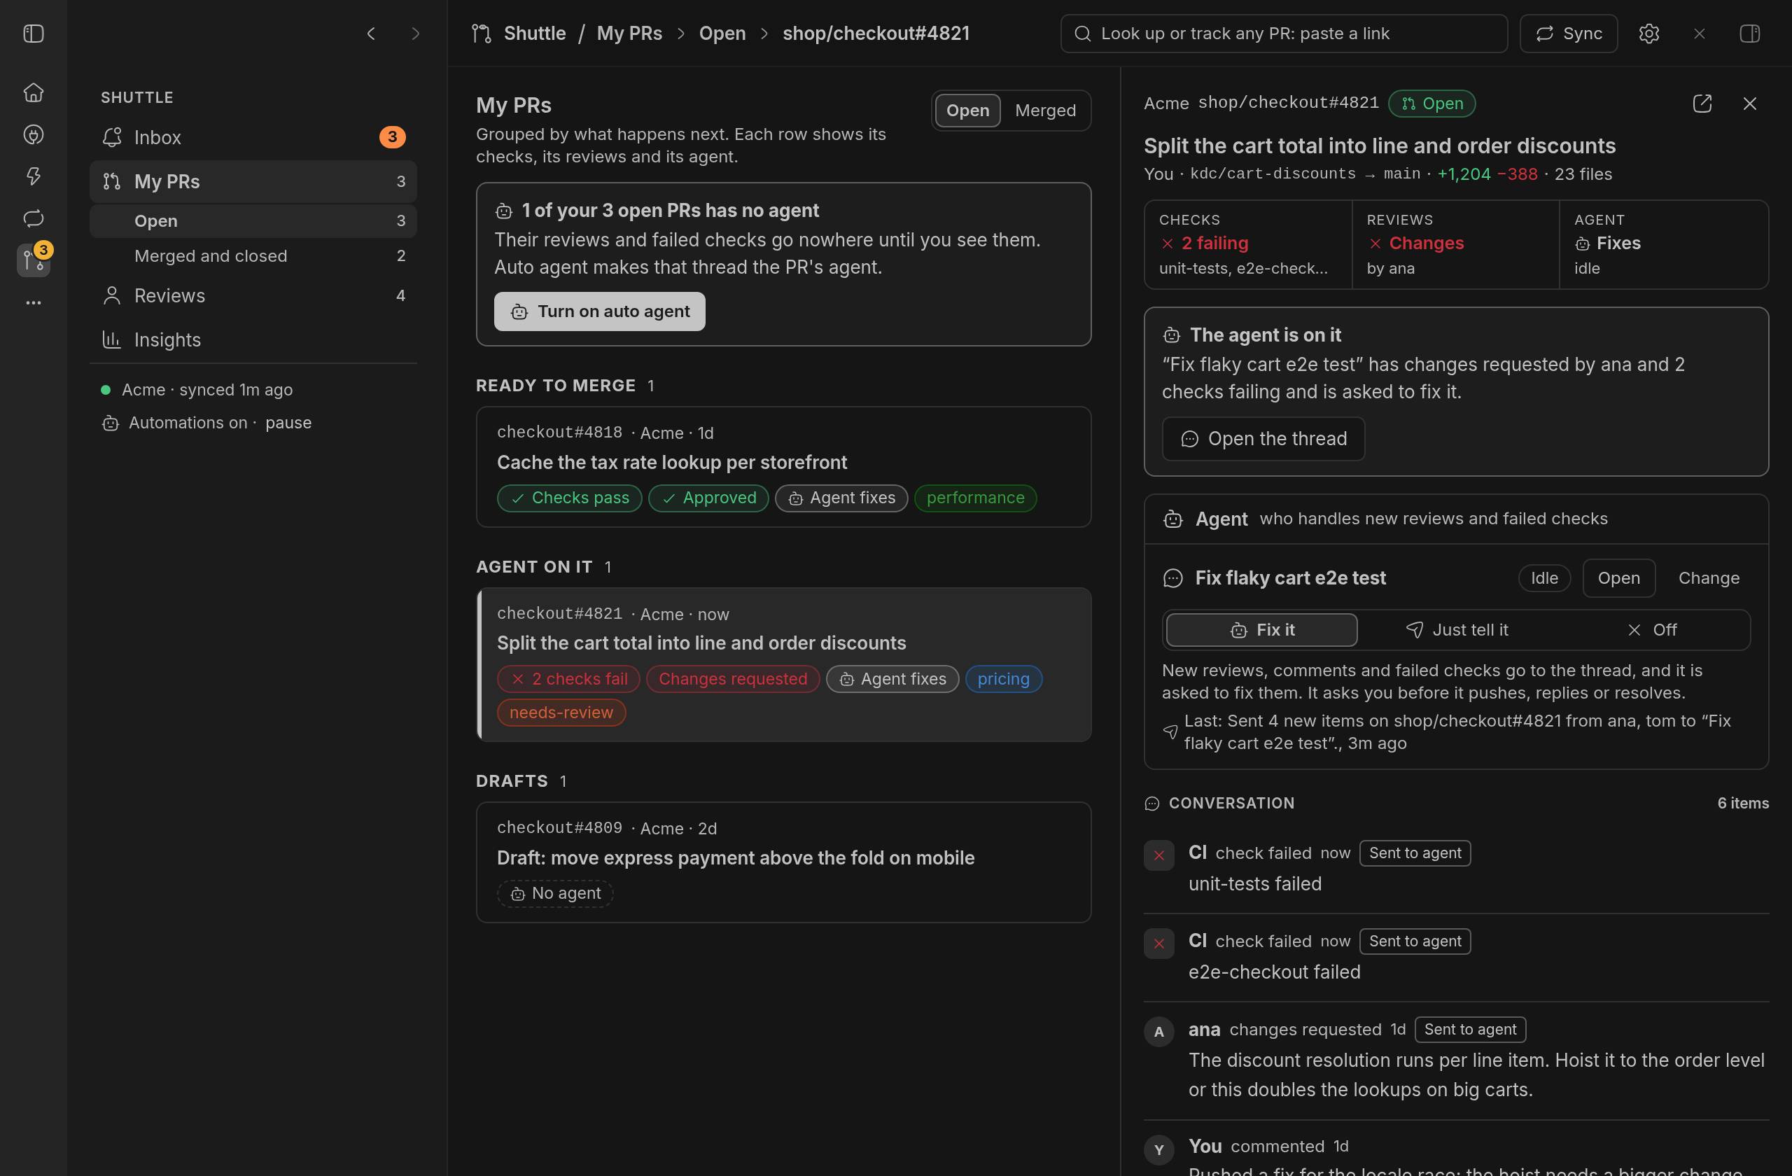Open the checkout#4809 draft PR card

[783, 862]
